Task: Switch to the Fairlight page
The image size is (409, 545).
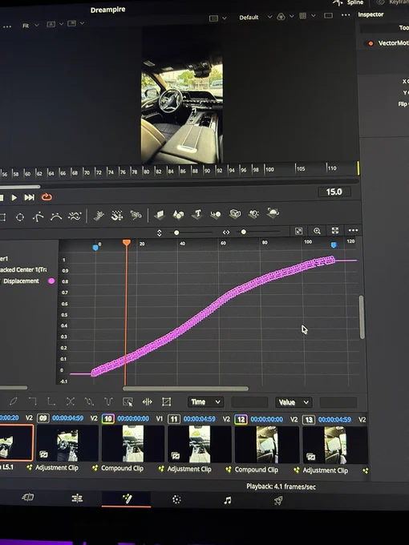Action: (x=228, y=500)
